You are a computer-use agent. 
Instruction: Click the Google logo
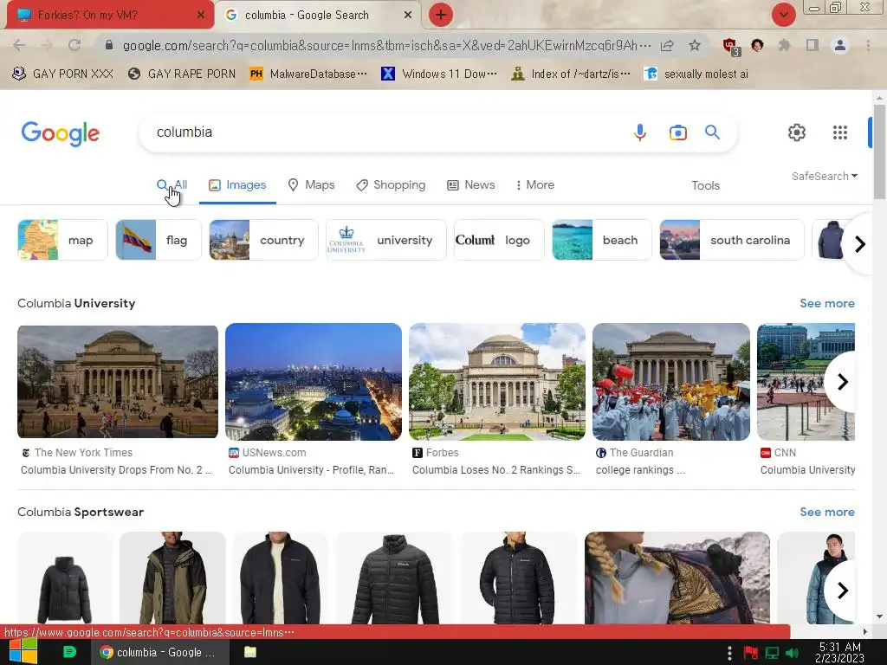coord(61,133)
